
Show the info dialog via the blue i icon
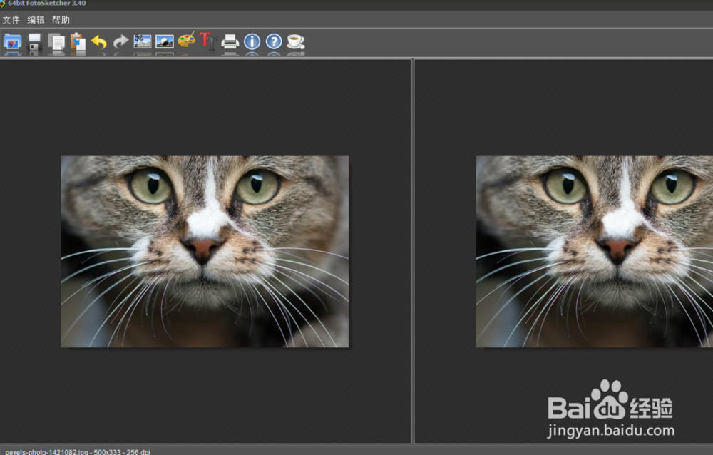pos(252,41)
